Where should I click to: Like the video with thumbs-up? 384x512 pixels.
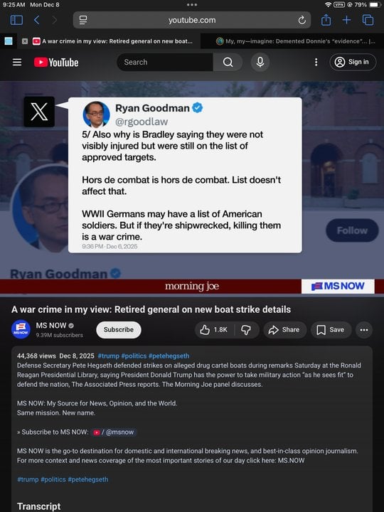[x=214, y=330]
